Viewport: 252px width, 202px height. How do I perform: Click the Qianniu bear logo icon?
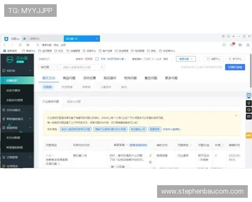click(x=6, y=39)
